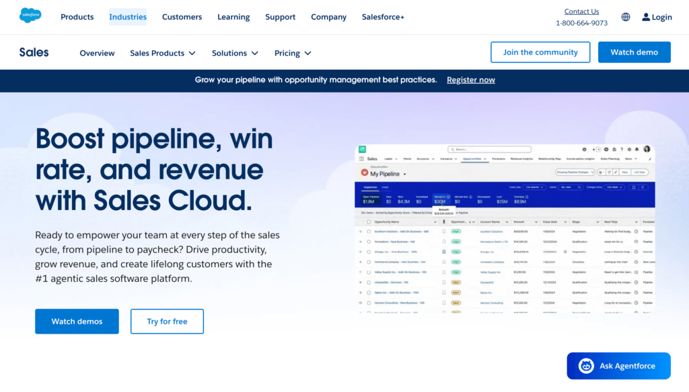This screenshot has height=392, width=689.
Task: Expand the Pricing dropdown
Action: [x=293, y=53]
